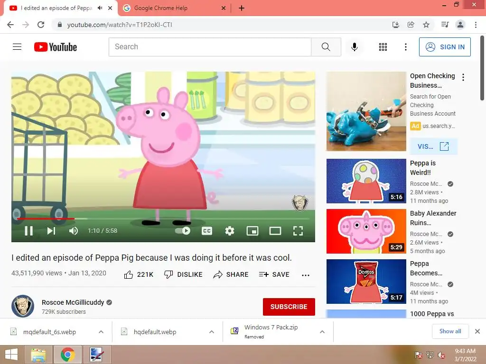Viewport: 486px width, 364px height.
Task: Enter full screen mode
Action: click(298, 231)
